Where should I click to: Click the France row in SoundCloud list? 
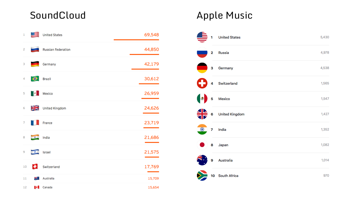point(91,123)
